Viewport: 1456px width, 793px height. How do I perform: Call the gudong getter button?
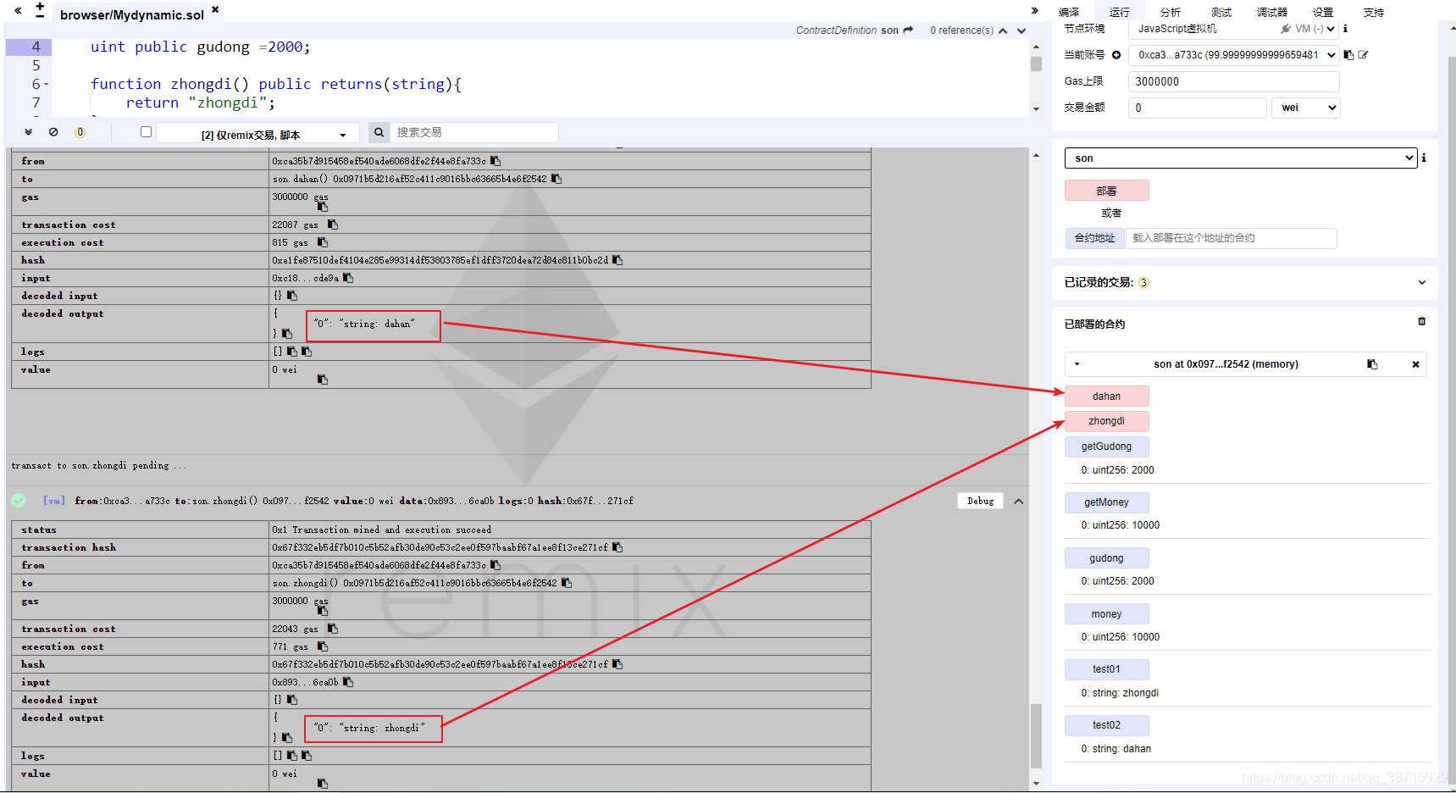pos(1107,558)
